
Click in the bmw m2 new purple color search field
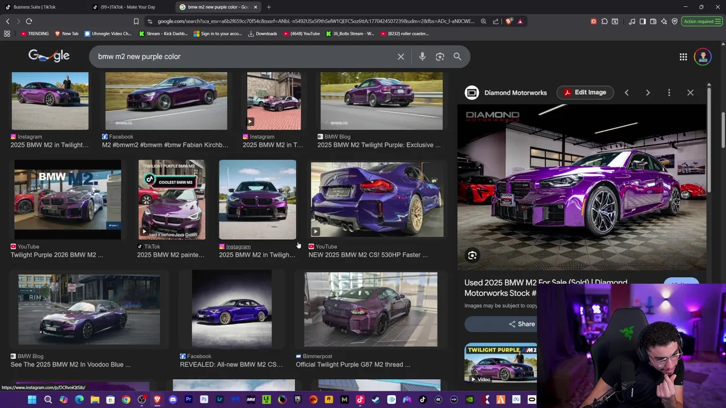click(x=244, y=57)
